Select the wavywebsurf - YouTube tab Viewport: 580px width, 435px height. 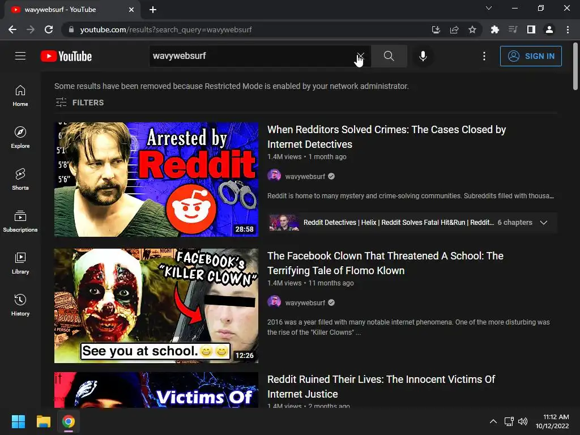click(72, 10)
